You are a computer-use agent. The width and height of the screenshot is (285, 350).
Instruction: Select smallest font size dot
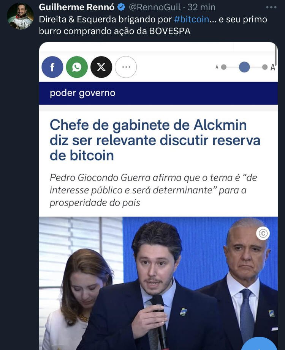tap(223, 67)
